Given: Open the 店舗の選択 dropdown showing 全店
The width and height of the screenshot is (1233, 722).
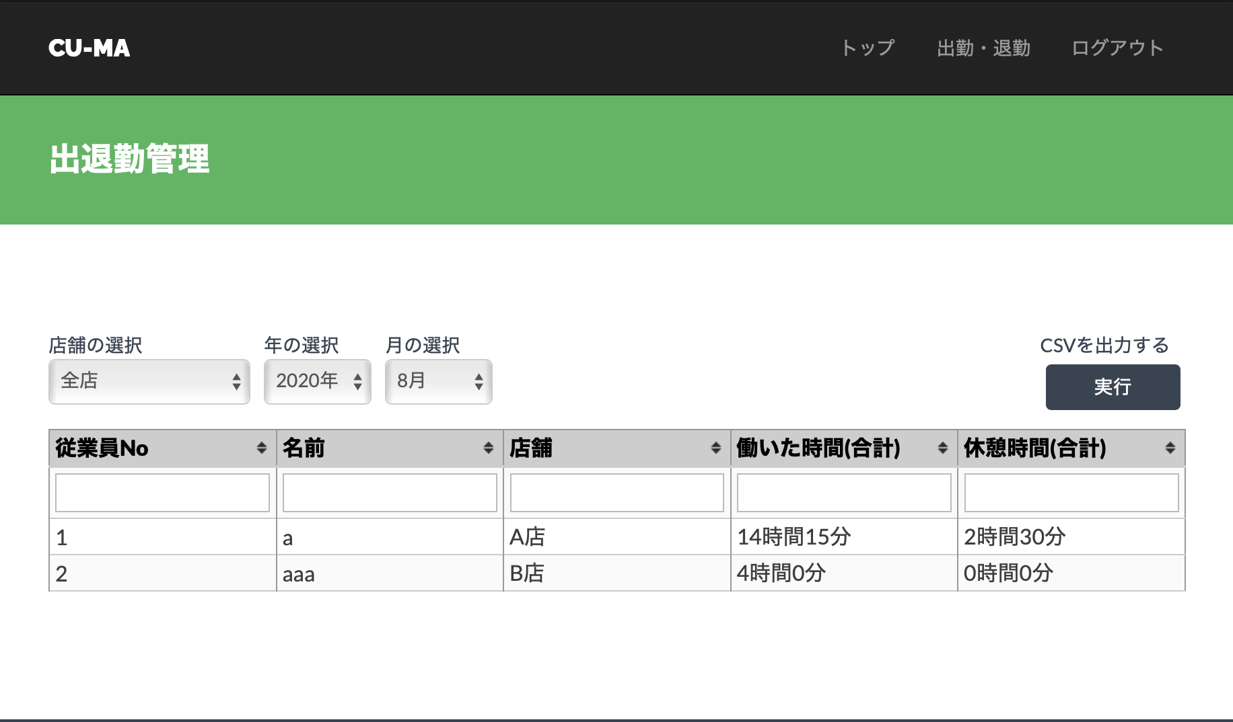Looking at the screenshot, I should [149, 381].
